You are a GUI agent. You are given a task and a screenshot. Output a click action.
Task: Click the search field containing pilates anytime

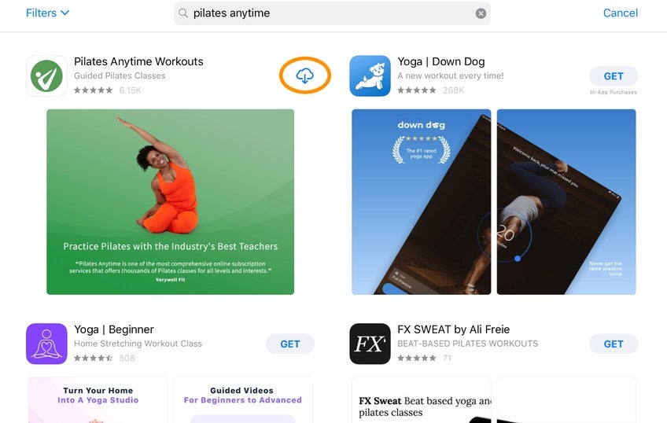(330, 13)
